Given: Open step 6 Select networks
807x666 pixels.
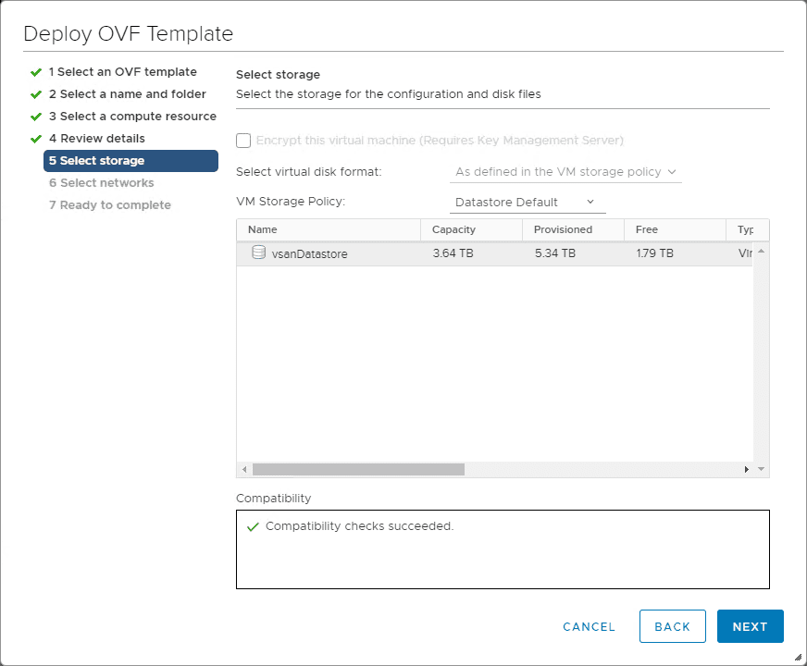Looking at the screenshot, I should pyautogui.click(x=102, y=183).
